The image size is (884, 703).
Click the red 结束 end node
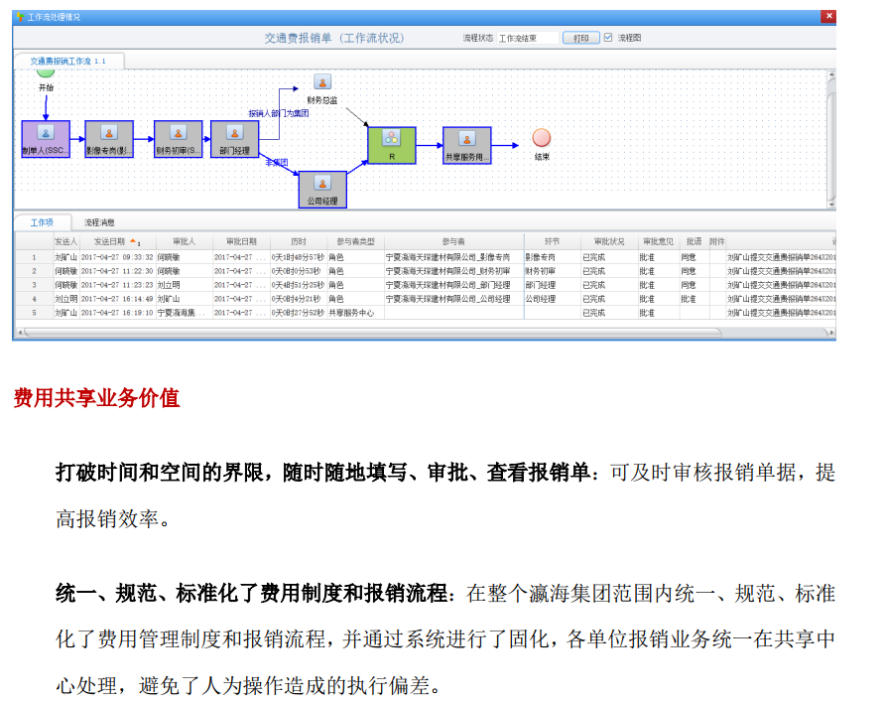(541, 138)
